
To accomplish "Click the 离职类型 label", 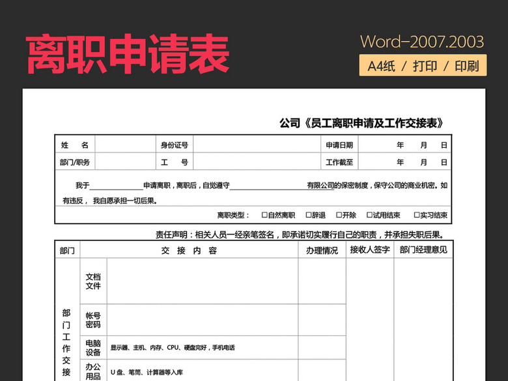I will click(x=233, y=215).
